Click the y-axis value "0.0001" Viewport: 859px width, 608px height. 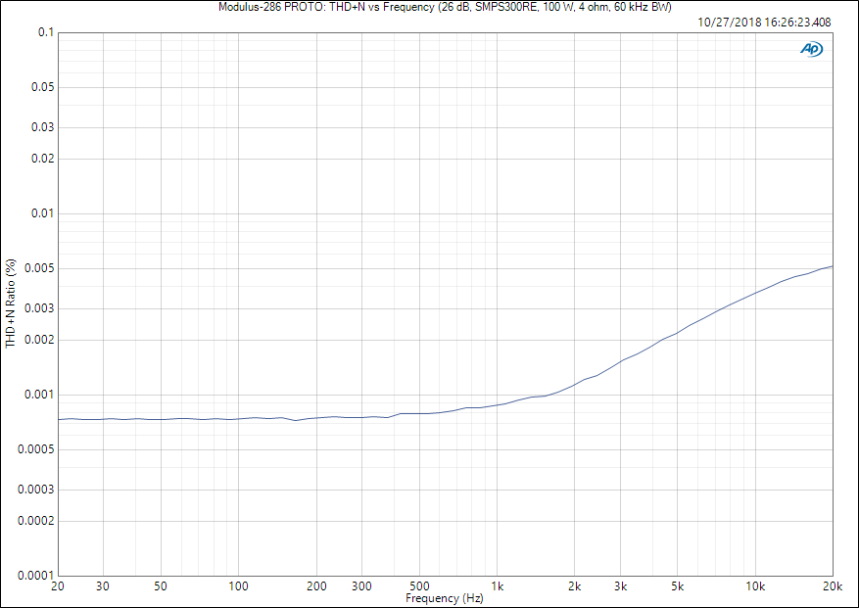click(36, 576)
